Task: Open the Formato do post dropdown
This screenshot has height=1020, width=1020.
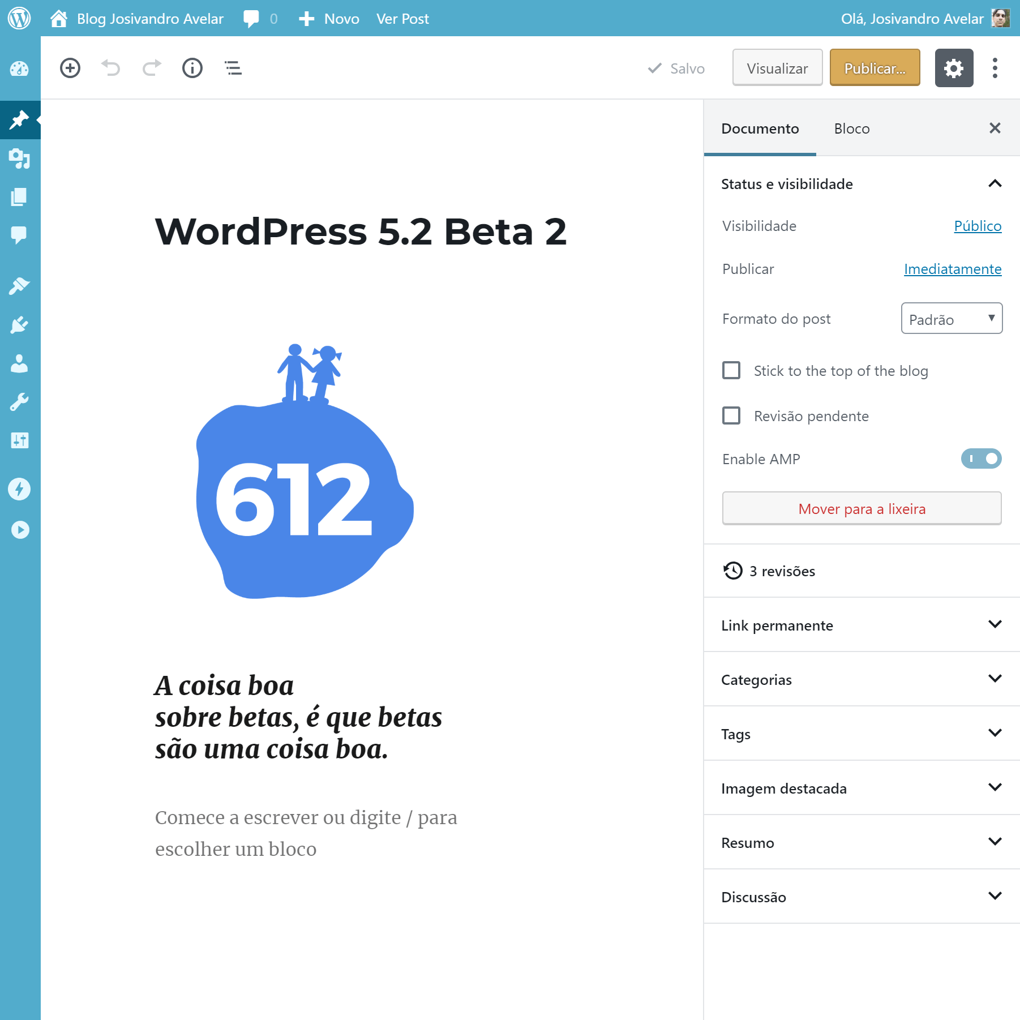Action: click(952, 318)
